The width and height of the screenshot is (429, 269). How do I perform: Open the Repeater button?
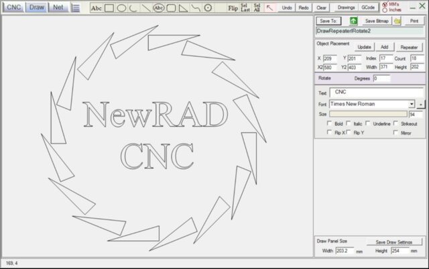click(409, 48)
